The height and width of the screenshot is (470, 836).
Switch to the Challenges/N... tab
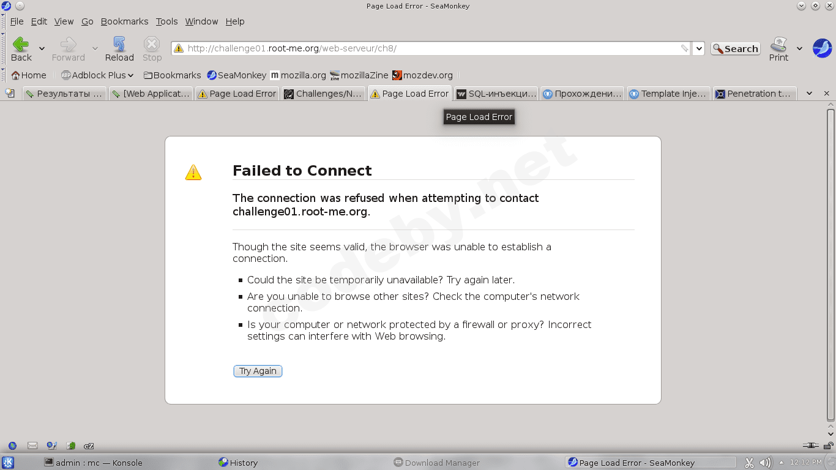[323, 94]
